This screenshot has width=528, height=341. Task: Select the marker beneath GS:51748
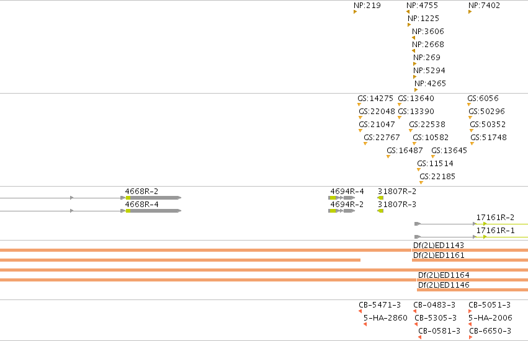[x=472, y=144]
